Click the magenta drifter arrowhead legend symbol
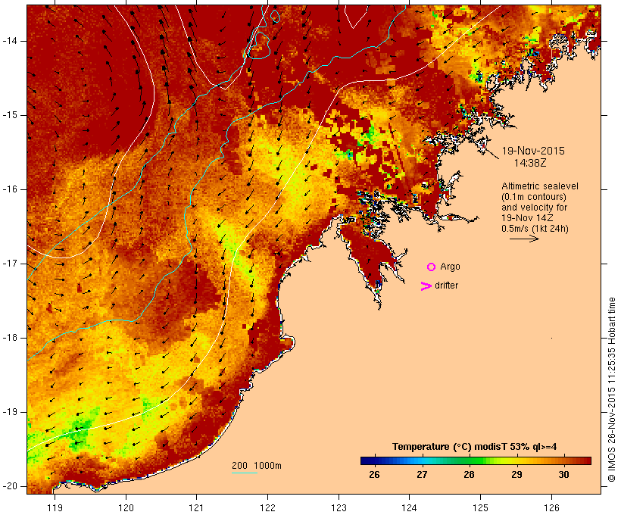Viewport: 621px width, 515px height. pos(426,286)
